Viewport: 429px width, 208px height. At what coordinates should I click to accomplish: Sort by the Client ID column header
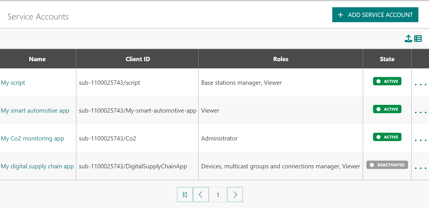138,59
